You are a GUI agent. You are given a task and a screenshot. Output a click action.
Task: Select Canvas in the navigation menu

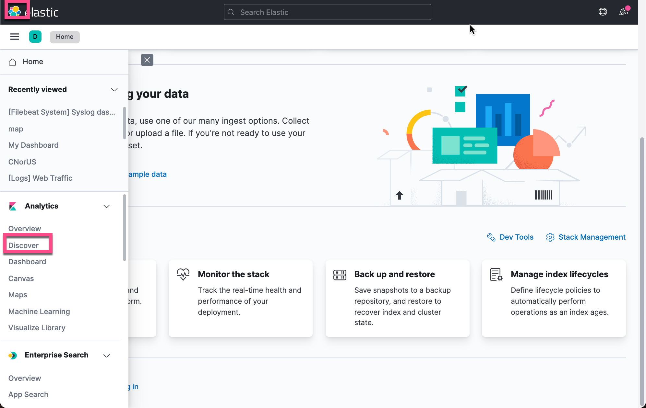[21, 278]
